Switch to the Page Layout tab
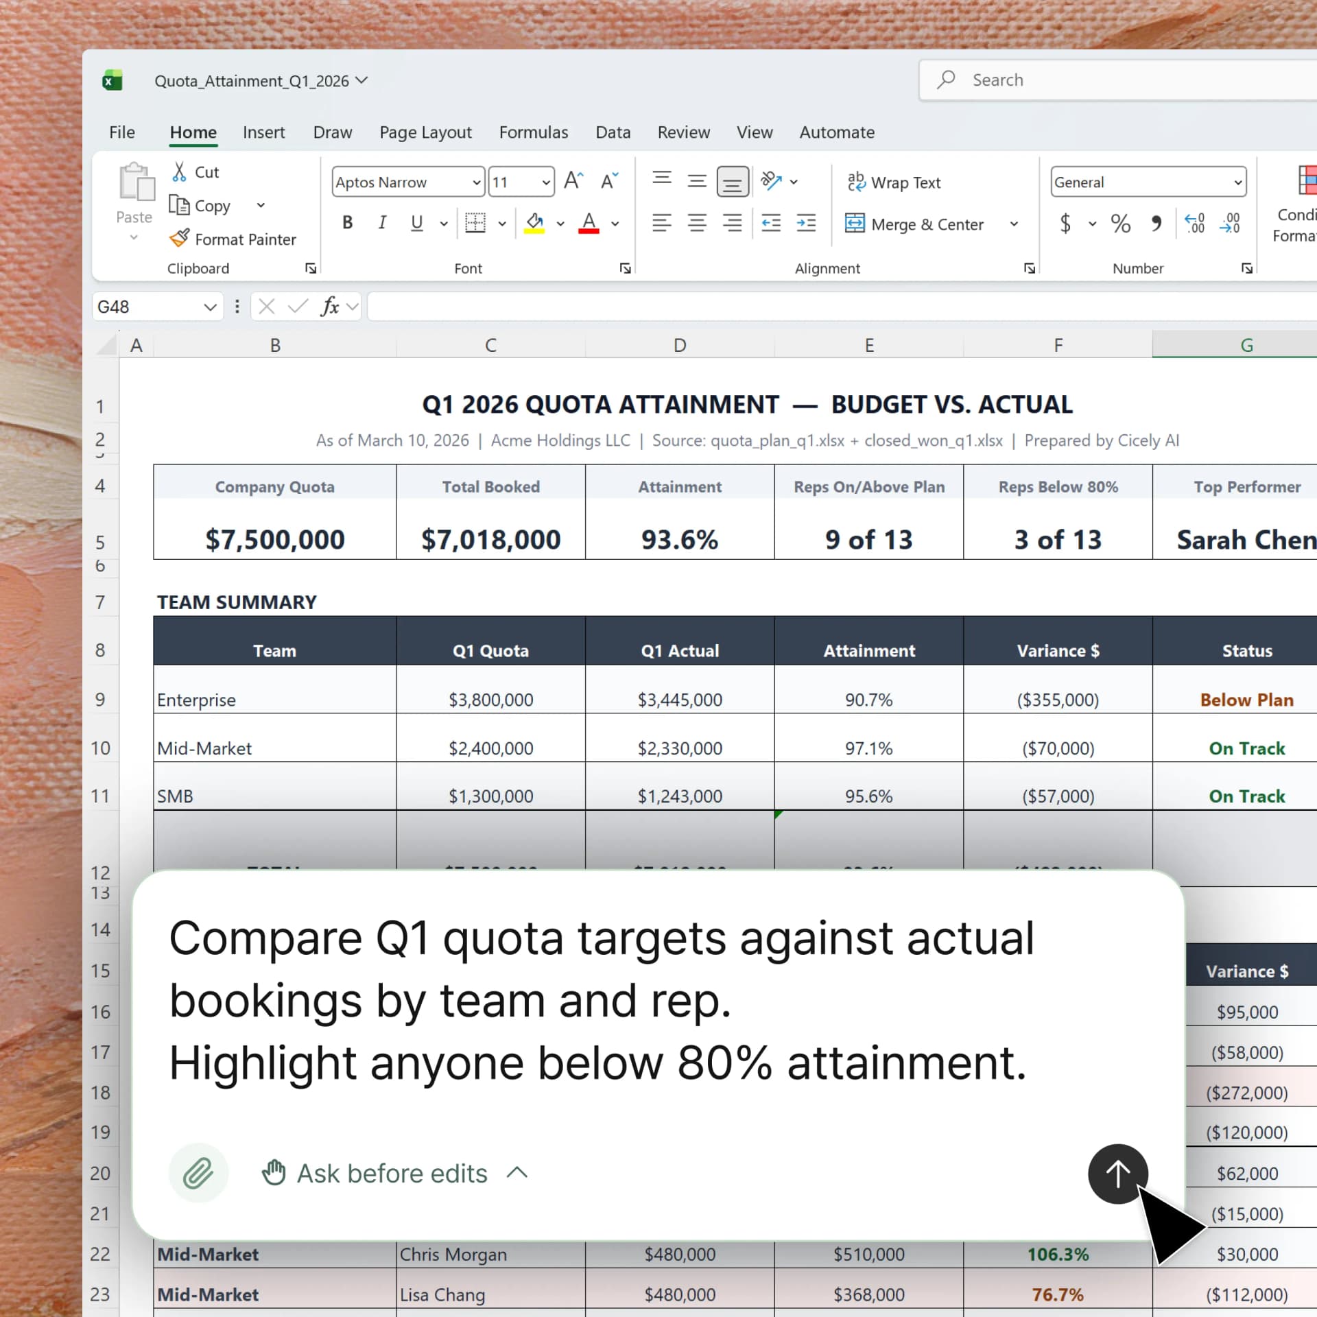 click(x=425, y=132)
